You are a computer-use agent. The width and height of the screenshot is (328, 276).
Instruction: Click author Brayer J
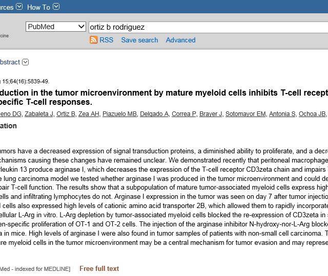[x=211, y=113]
